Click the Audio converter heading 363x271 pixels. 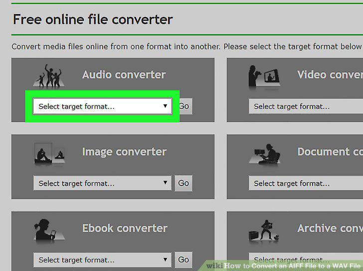[124, 74]
